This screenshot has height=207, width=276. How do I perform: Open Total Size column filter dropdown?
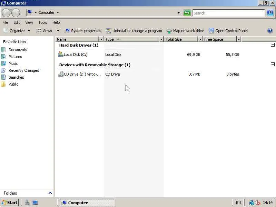(200, 39)
